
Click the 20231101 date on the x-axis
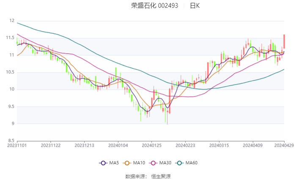(x=17, y=145)
